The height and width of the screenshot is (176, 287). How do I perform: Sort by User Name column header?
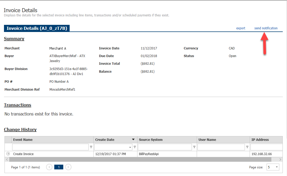[207, 140]
